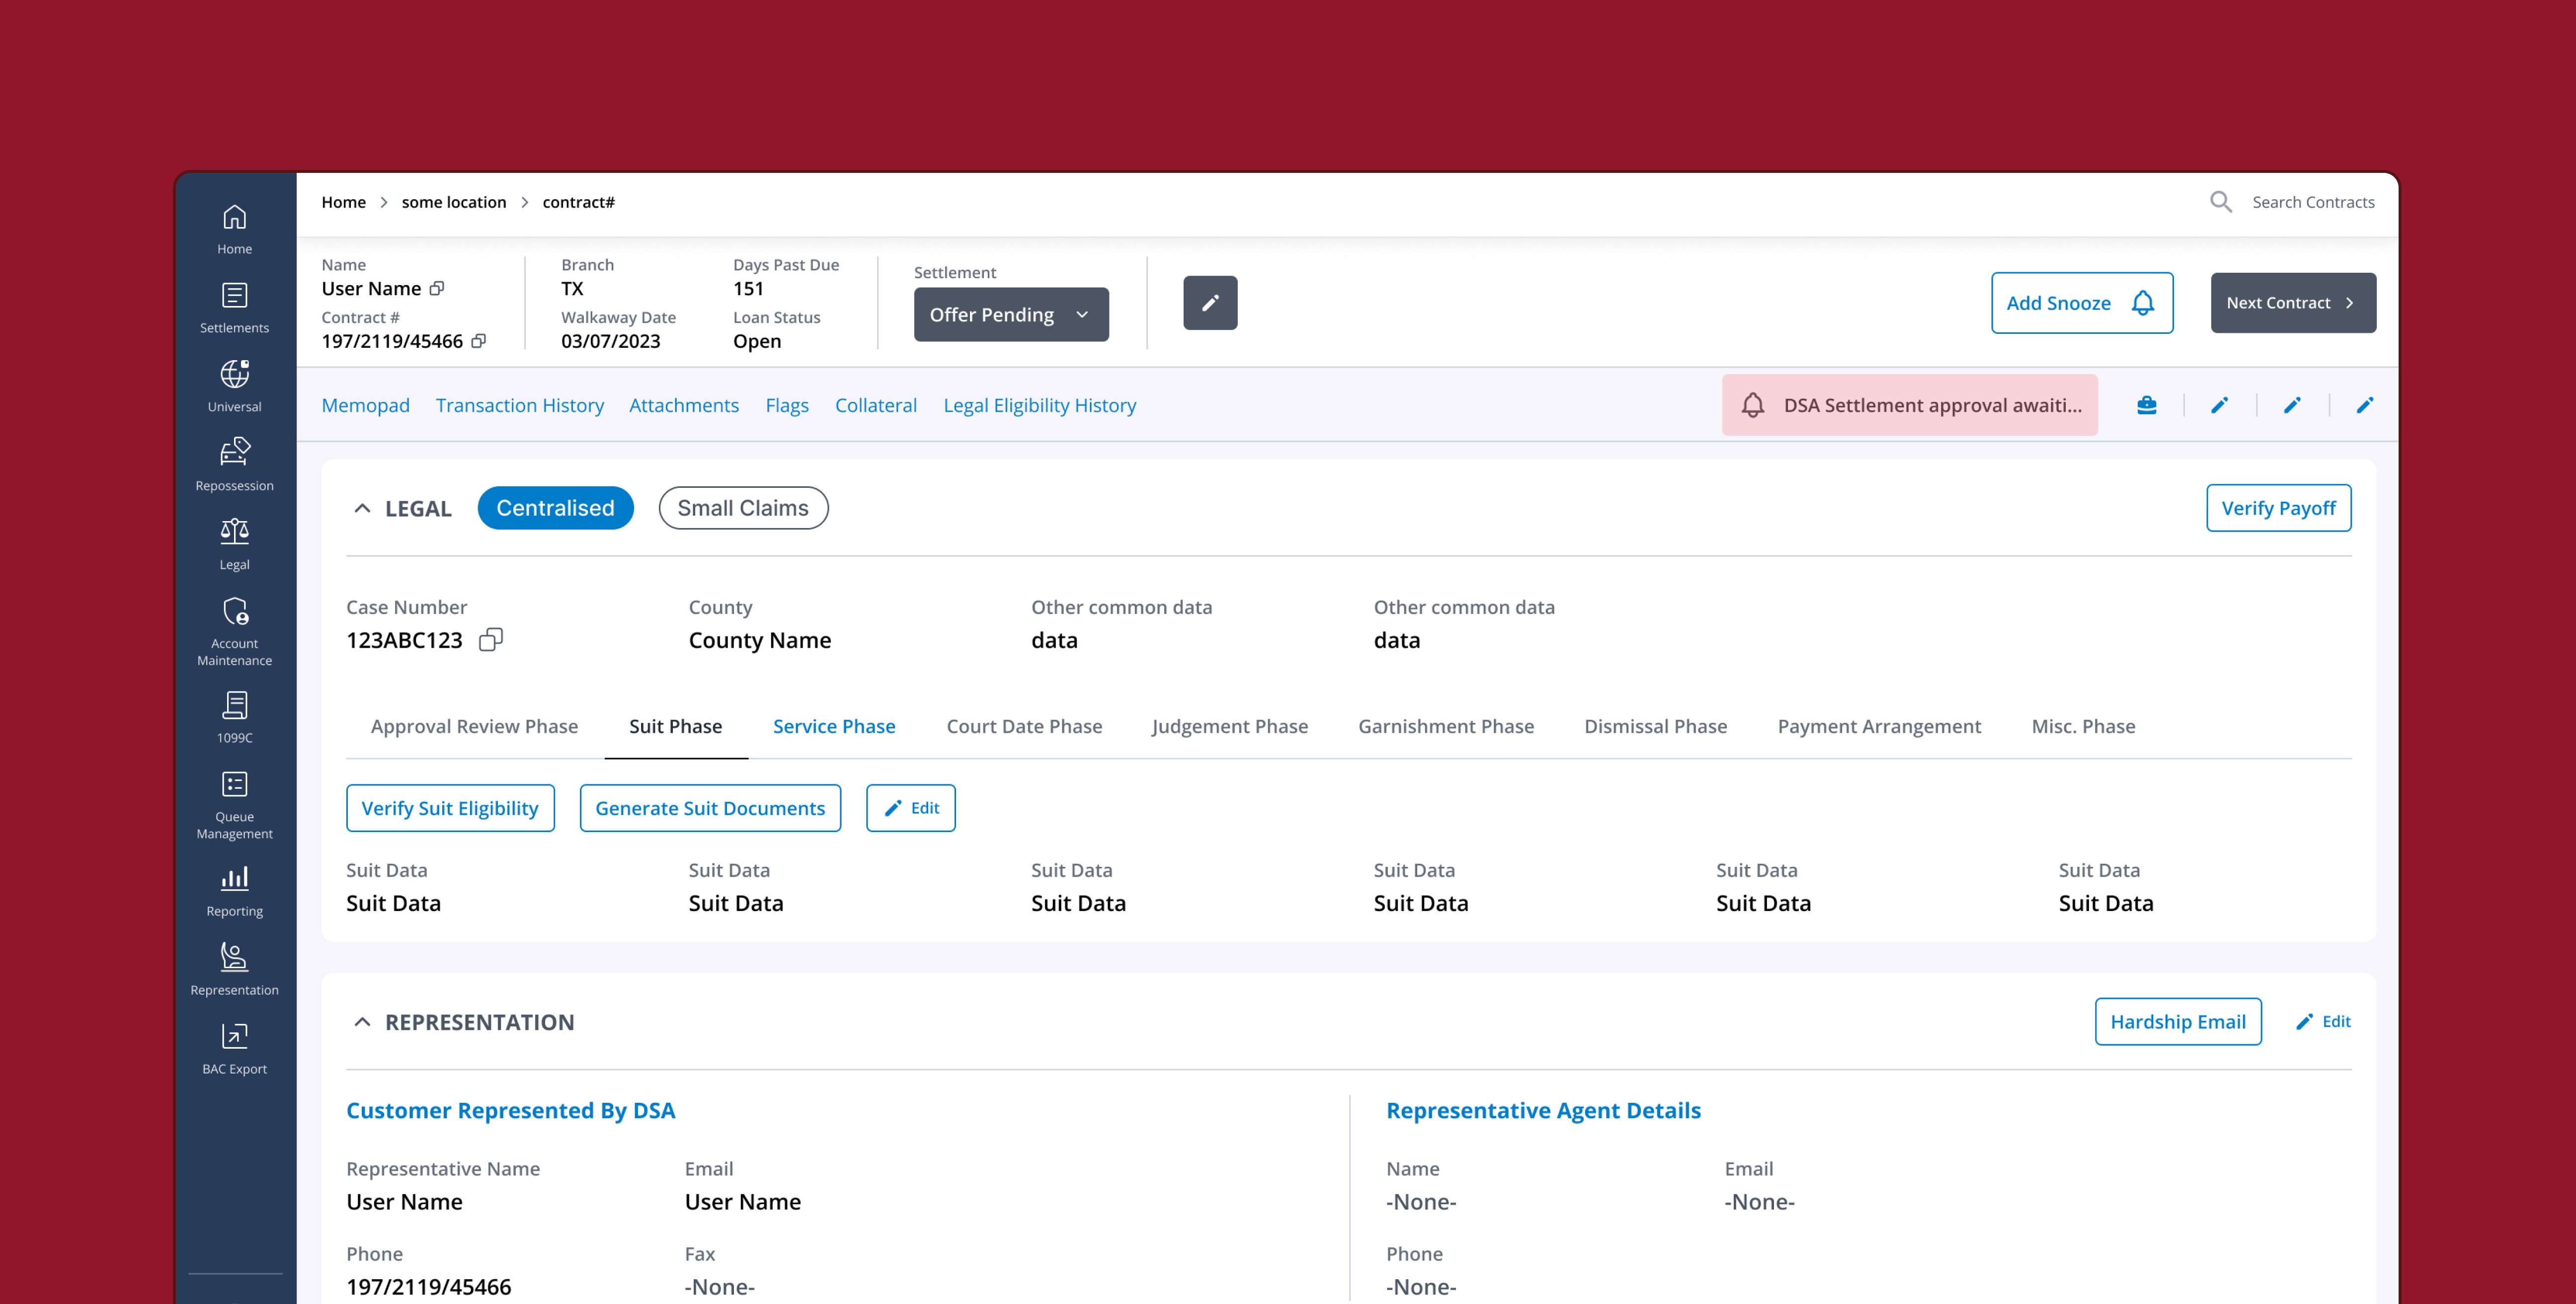Click the Search Contracts field
The width and height of the screenshot is (2576, 1304).
pos(2312,201)
